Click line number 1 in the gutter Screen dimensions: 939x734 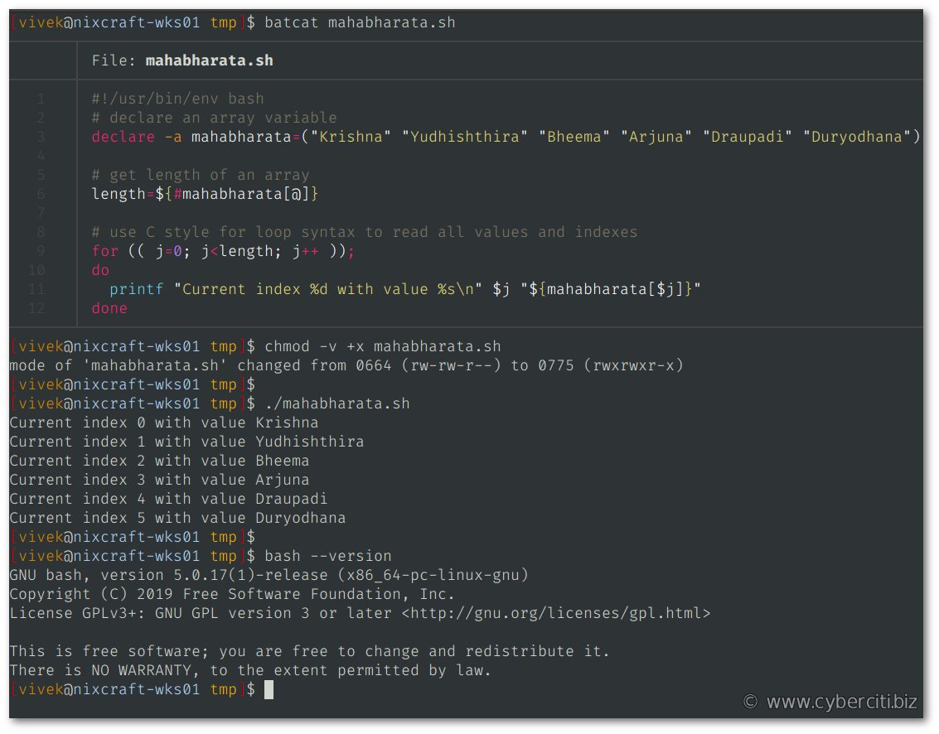point(41,99)
